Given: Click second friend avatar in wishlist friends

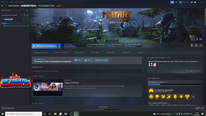Looking at the screenshot, I should [x=154, y=64].
